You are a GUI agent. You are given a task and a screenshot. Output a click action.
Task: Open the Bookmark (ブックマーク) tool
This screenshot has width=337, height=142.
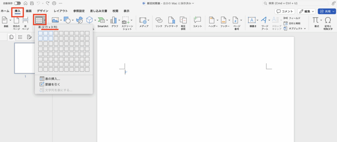[171, 22]
